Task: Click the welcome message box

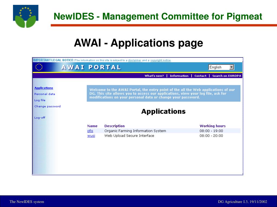Action: tap(164, 94)
